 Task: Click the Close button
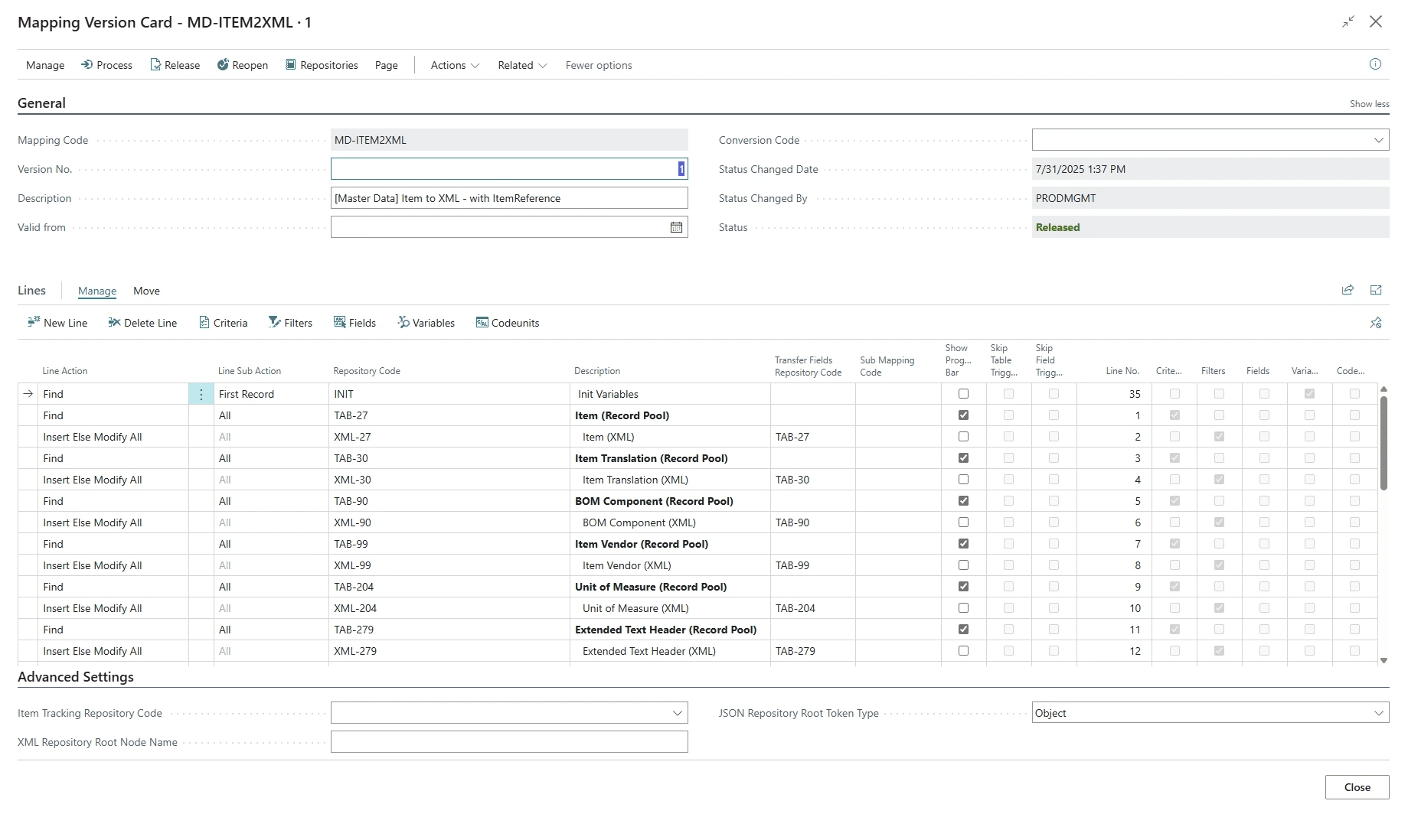coord(1357,787)
